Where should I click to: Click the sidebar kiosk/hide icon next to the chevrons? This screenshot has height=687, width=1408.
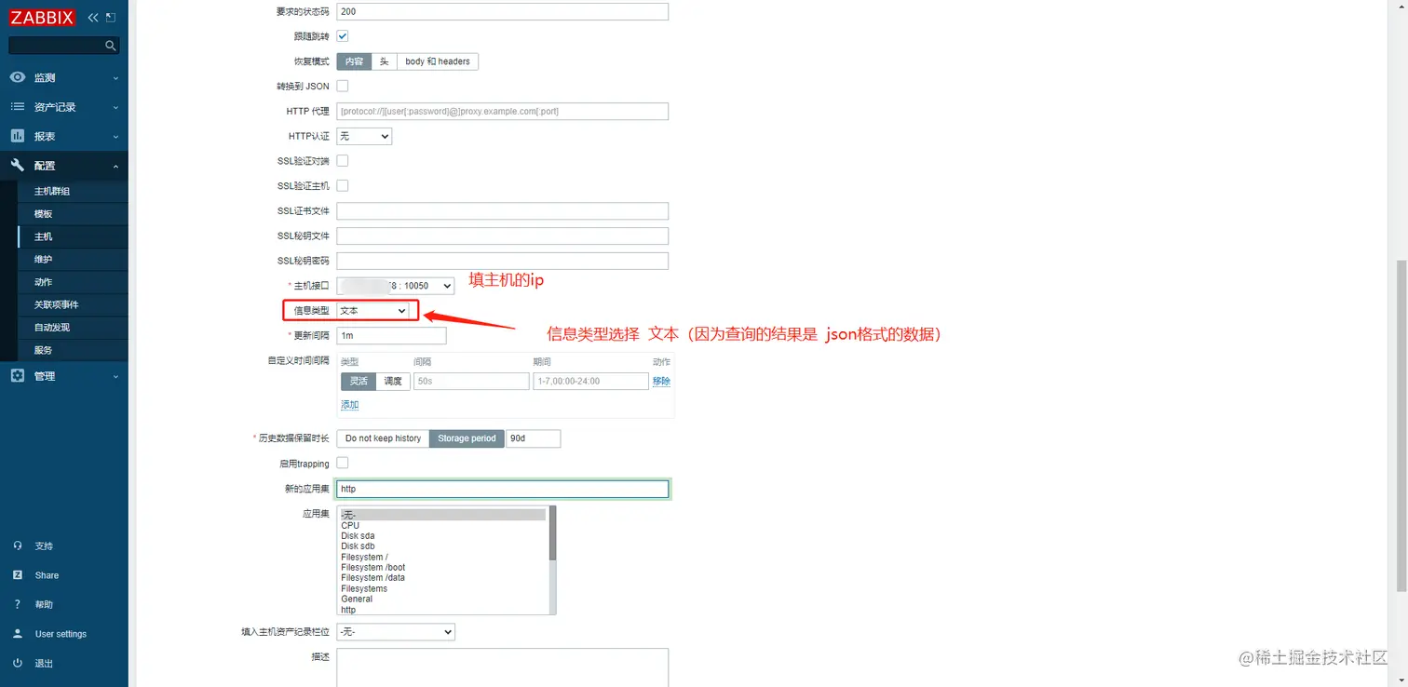tap(111, 18)
